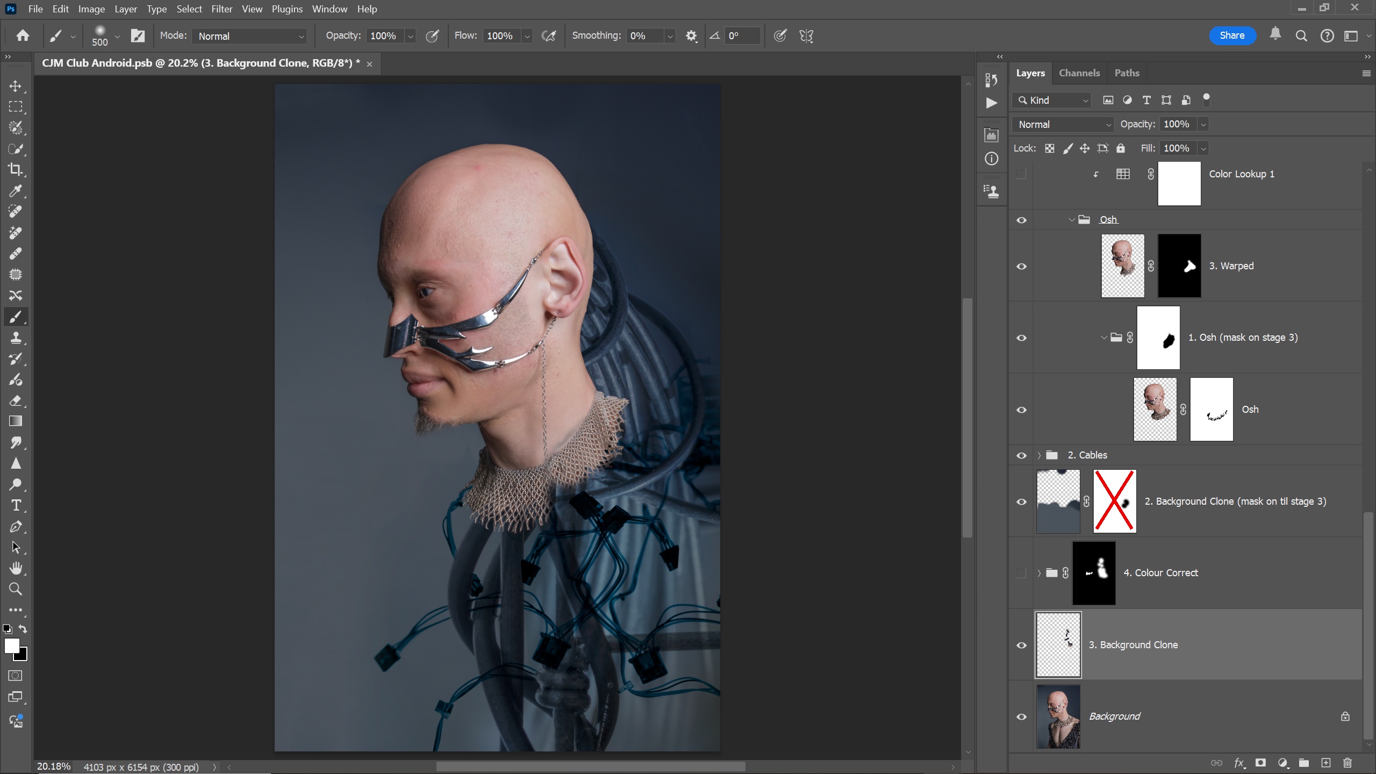Show the 4. Colour Correct group
This screenshot has height=774, width=1376.
click(1021, 573)
